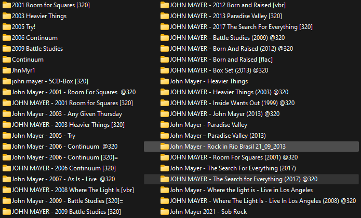Click folder icon of 'John Mayer - Where the light is - Live in Los Angeles'
361x218 pixels.
(x=164, y=190)
